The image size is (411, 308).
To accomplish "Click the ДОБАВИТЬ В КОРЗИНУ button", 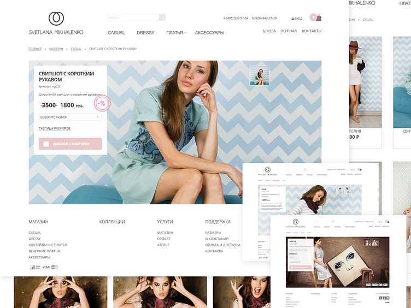I will pos(71,144).
